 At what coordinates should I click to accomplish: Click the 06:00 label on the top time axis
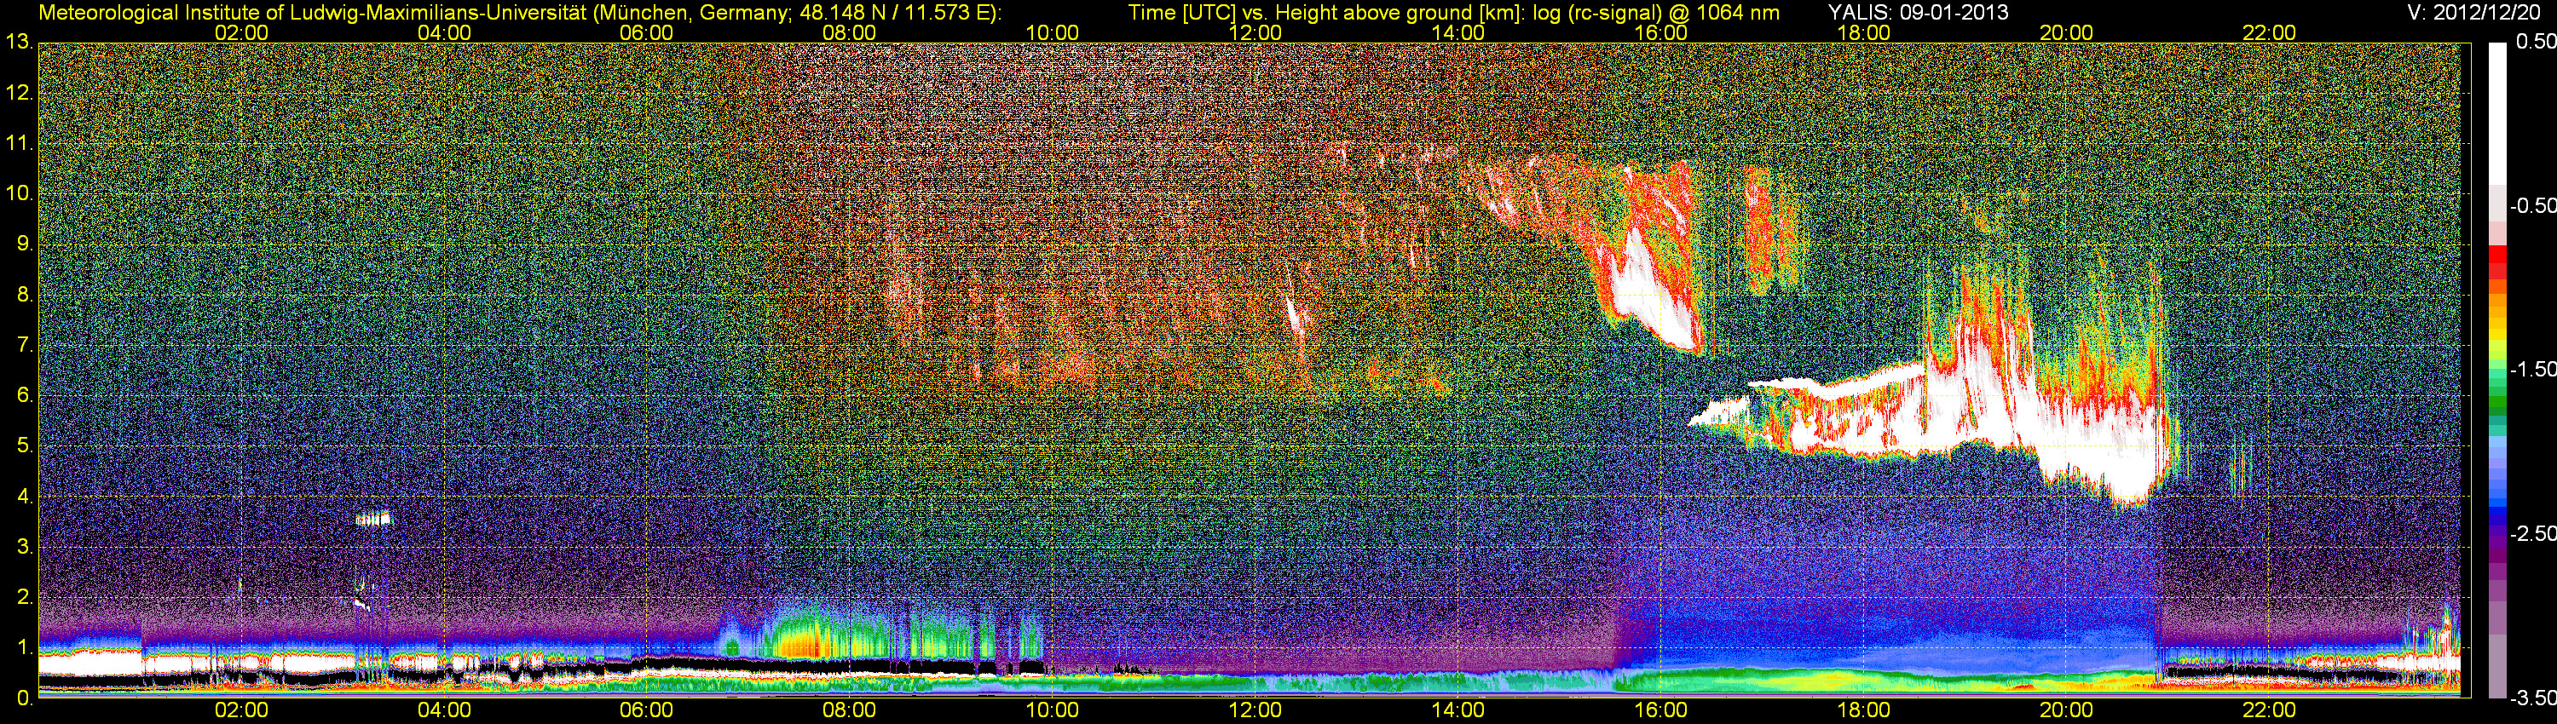(x=646, y=32)
